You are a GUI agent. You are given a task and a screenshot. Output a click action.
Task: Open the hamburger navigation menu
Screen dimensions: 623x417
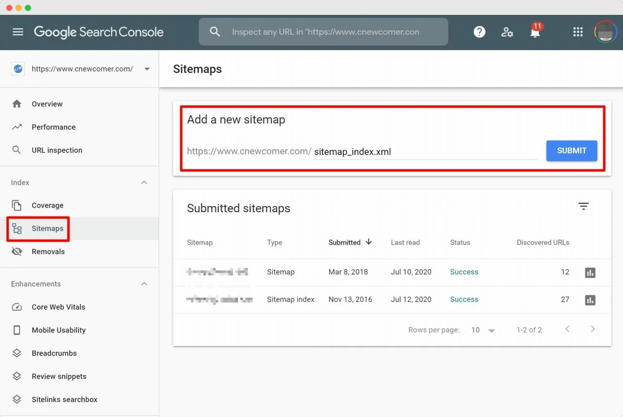(18, 32)
